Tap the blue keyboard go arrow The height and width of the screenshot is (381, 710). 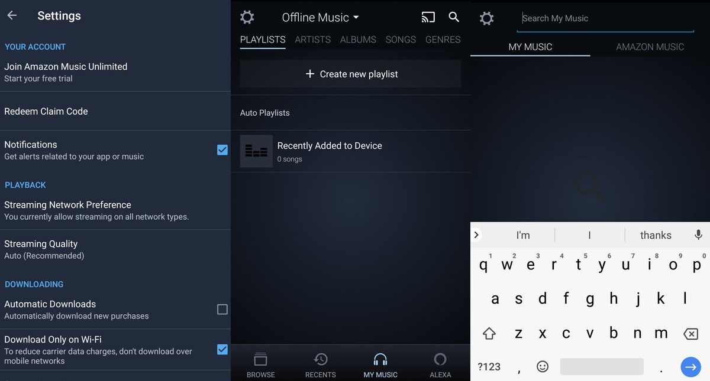690,367
